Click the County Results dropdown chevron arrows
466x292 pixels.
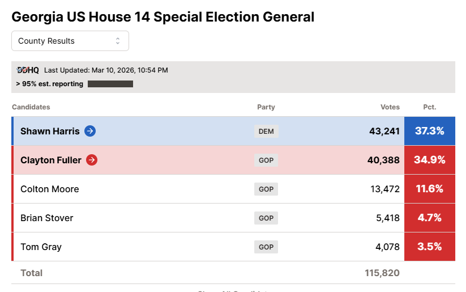tap(118, 41)
